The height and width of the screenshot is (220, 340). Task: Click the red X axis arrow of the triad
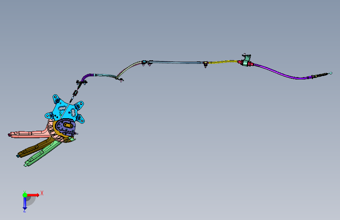point(34,195)
